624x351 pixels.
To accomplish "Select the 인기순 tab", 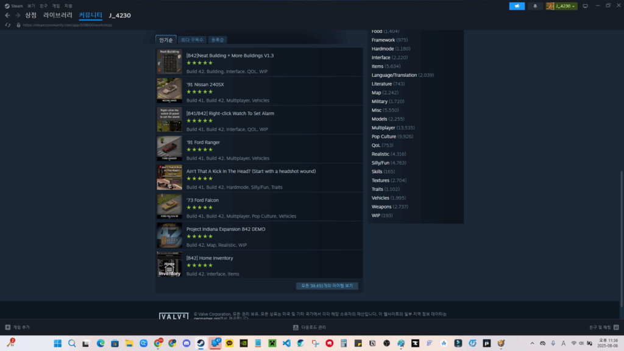I will [166, 40].
